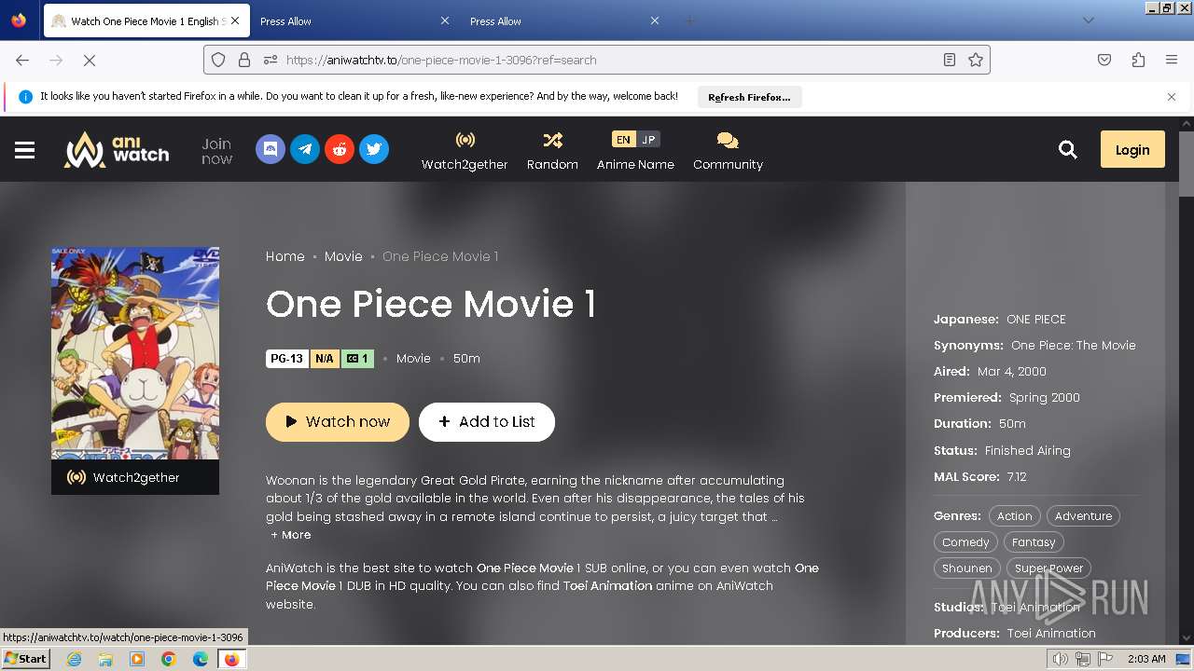Image resolution: width=1194 pixels, height=671 pixels.
Task: Toggle reader view in address bar
Action: pos(949,60)
